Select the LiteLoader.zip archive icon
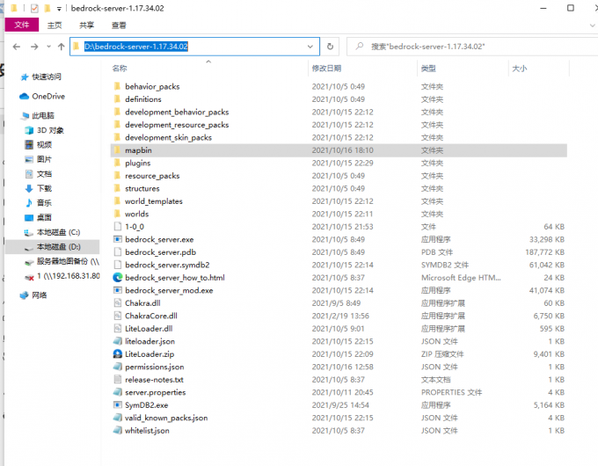The width and height of the screenshot is (598, 466). tap(118, 353)
